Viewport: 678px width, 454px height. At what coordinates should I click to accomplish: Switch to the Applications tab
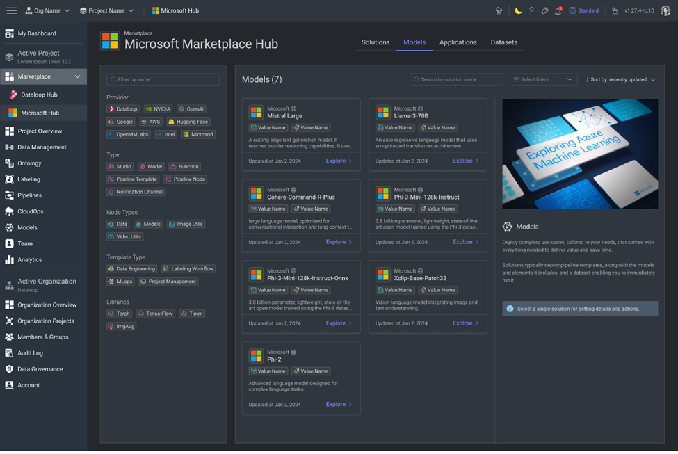(458, 42)
